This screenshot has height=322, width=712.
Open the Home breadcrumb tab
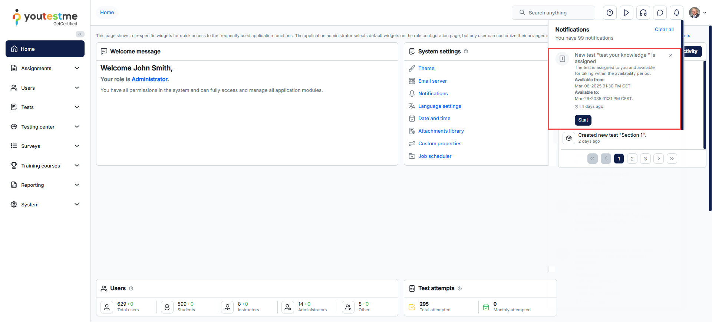tap(107, 13)
